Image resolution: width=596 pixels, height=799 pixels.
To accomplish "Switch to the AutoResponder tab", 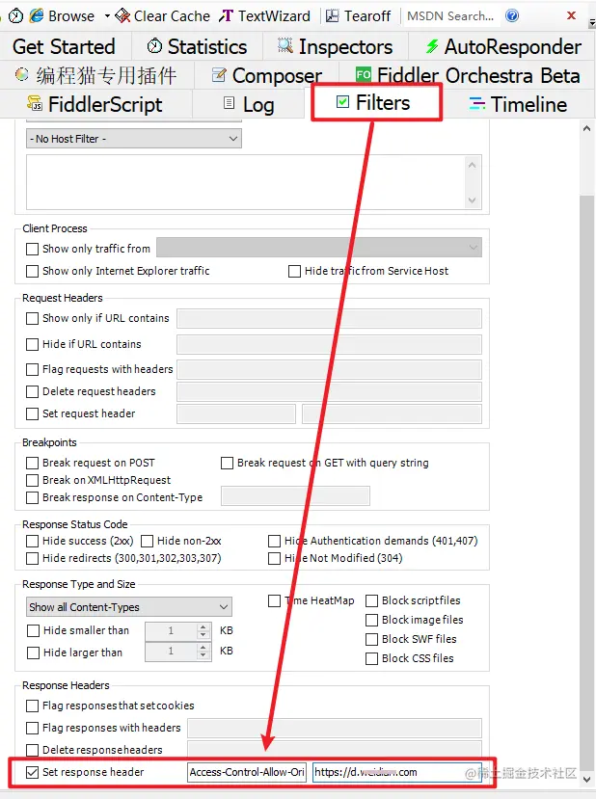I will tap(502, 46).
